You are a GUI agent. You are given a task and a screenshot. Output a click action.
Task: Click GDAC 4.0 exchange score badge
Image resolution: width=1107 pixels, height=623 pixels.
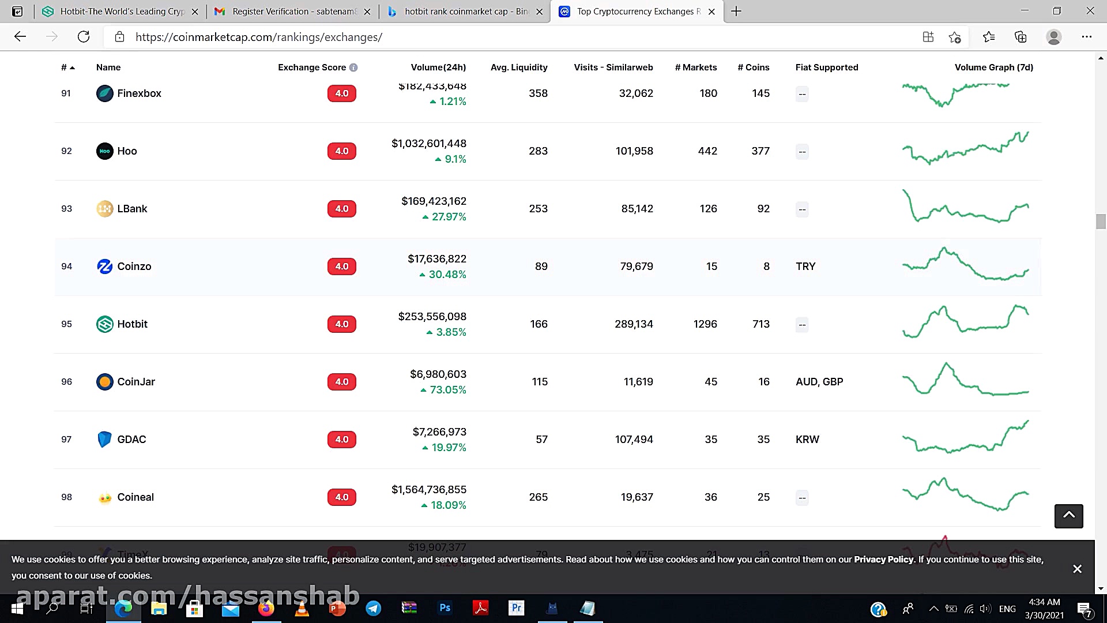(342, 440)
